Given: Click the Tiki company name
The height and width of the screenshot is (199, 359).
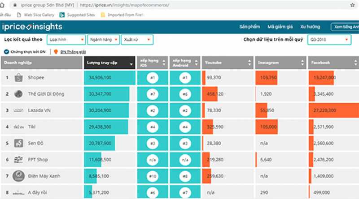Looking at the screenshot, I should click(x=31, y=127).
